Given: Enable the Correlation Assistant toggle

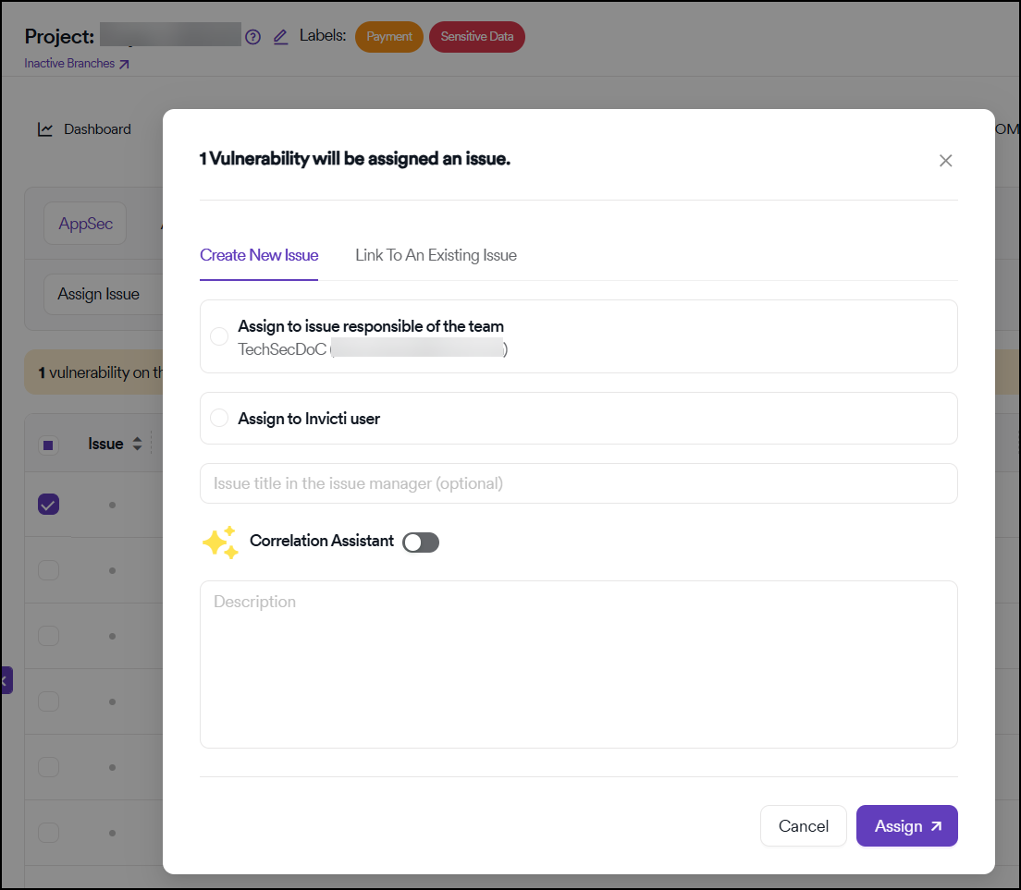Looking at the screenshot, I should pos(421,543).
